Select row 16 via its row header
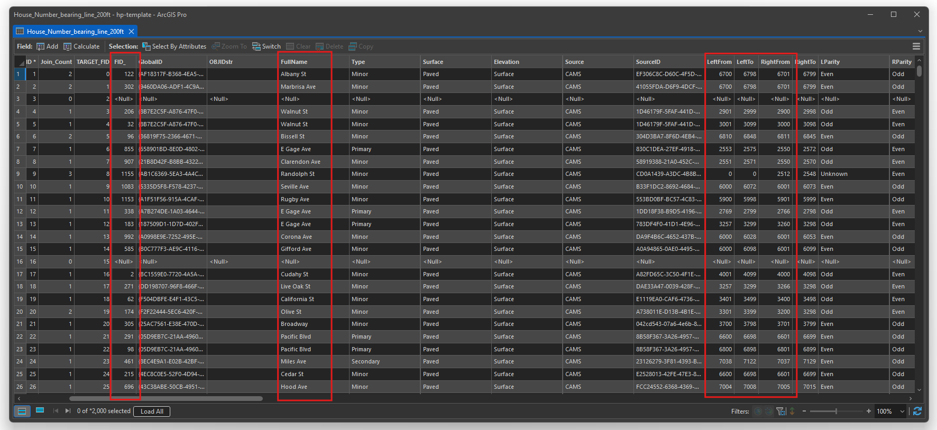This screenshot has height=430, width=937. tap(20, 261)
